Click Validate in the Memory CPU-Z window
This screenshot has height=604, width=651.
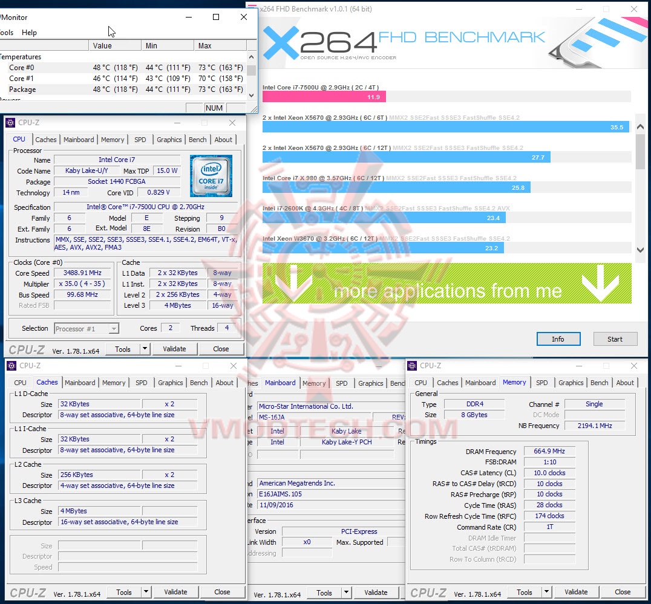576,592
